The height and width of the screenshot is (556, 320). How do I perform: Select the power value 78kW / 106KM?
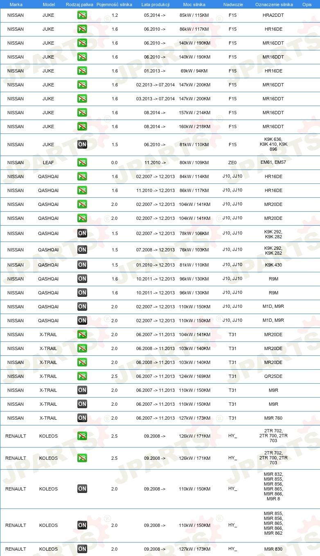coord(194,233)
